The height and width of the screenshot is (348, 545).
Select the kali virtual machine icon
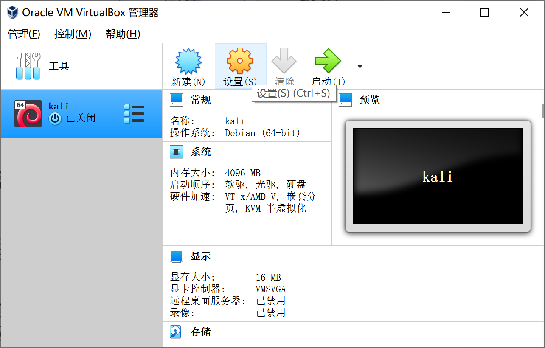click(28, 114)
